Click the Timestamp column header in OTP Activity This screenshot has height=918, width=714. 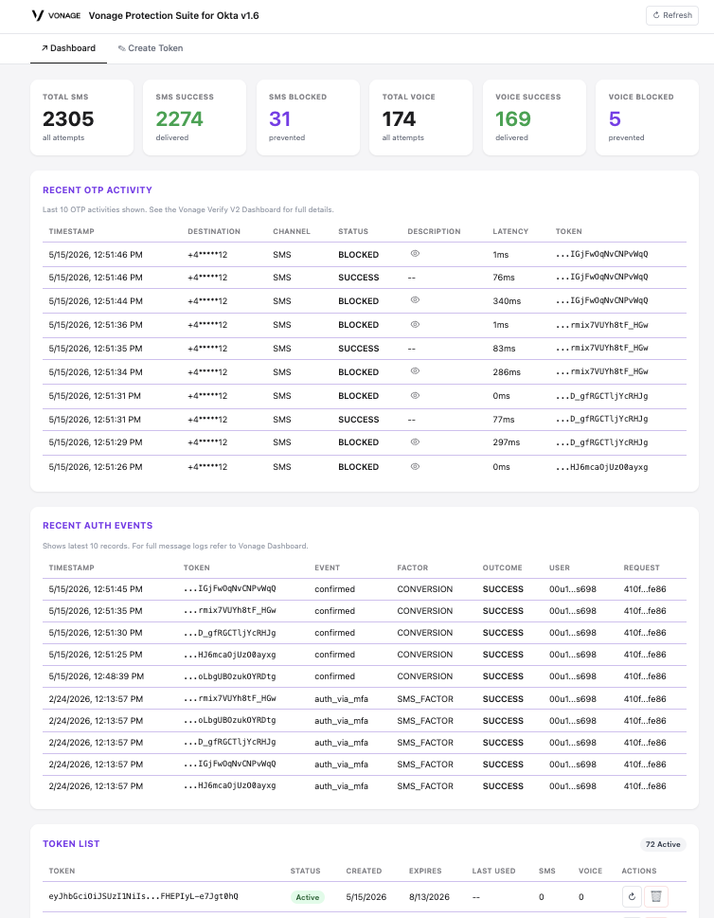tap(71, 231)
